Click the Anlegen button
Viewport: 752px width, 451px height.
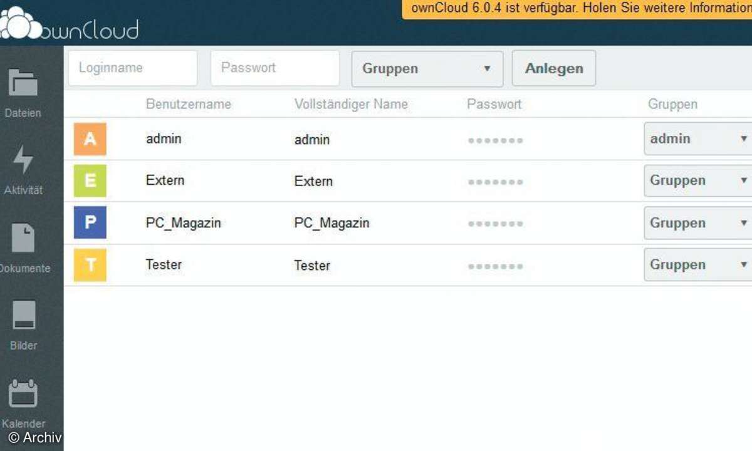pyautogui.click(x=554, y=68)
